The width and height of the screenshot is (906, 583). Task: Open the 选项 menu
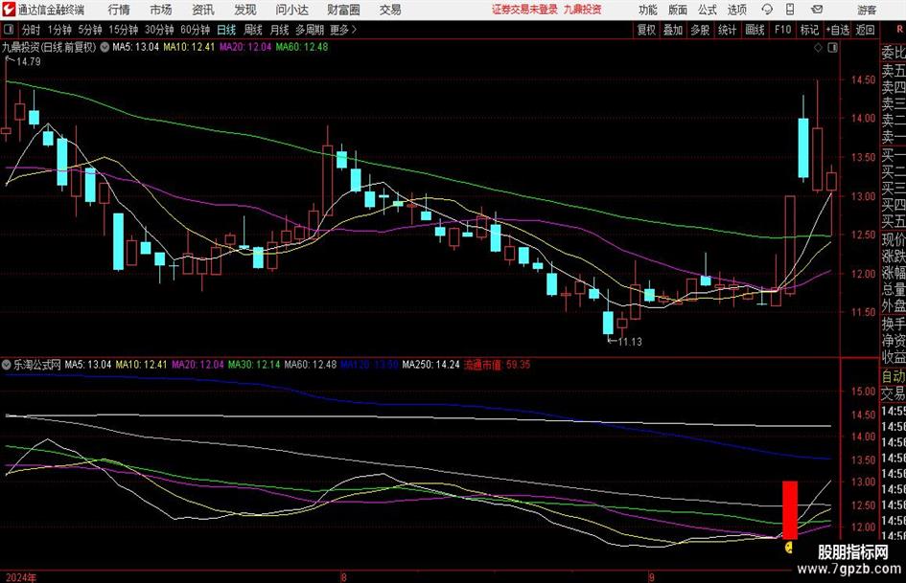[x=737, y=10]
